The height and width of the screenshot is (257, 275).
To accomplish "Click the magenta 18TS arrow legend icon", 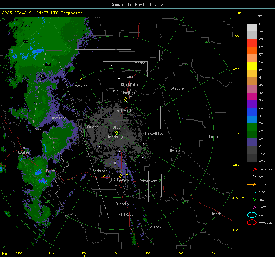I will (252, 207).
